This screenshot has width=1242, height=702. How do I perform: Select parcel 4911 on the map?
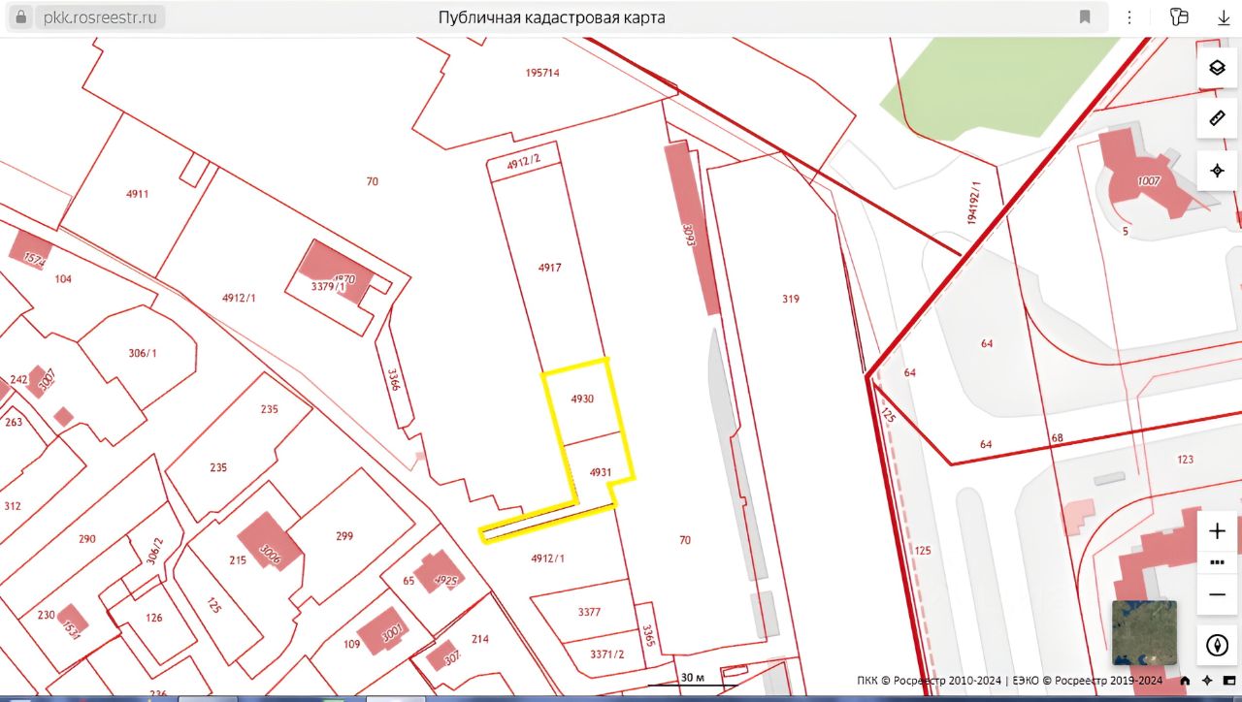[x=138, y=194]
